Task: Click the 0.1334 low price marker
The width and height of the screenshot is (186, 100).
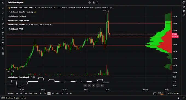Action: click(x=11, y=71)
